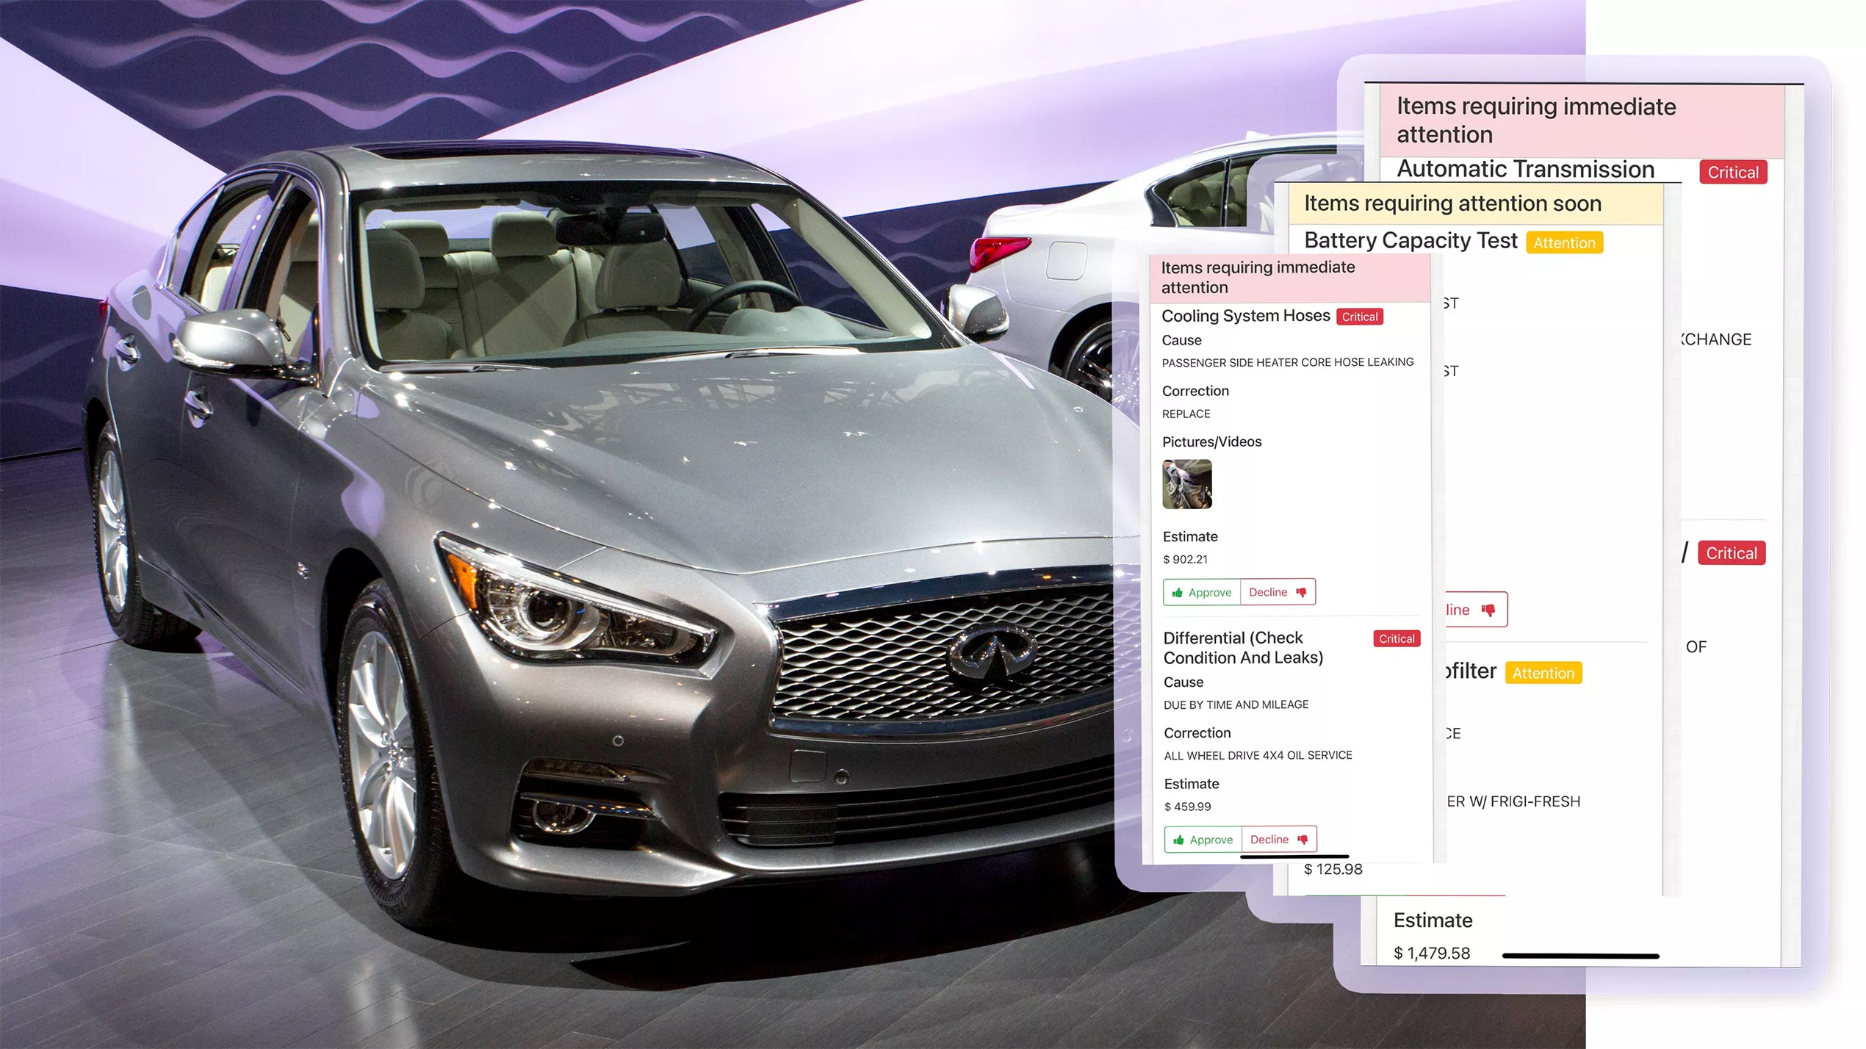Viewport: 1866px width, 1049px height.
Task: Click Critical badge beside Cooling System Hoses
Action: point(1359,317)
